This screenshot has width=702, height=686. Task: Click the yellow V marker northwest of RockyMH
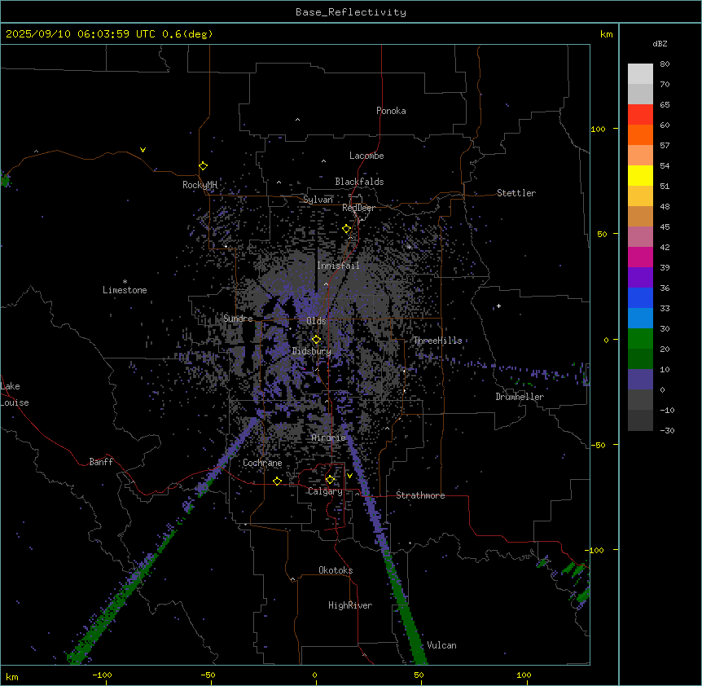coord(143,150)
